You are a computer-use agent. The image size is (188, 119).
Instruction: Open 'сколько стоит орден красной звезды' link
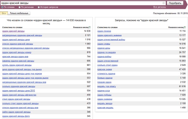[x=20, y=103]
